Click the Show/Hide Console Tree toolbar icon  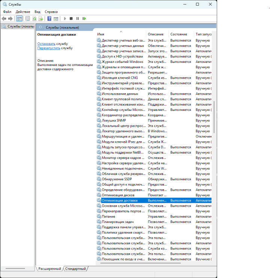point(19,18)
